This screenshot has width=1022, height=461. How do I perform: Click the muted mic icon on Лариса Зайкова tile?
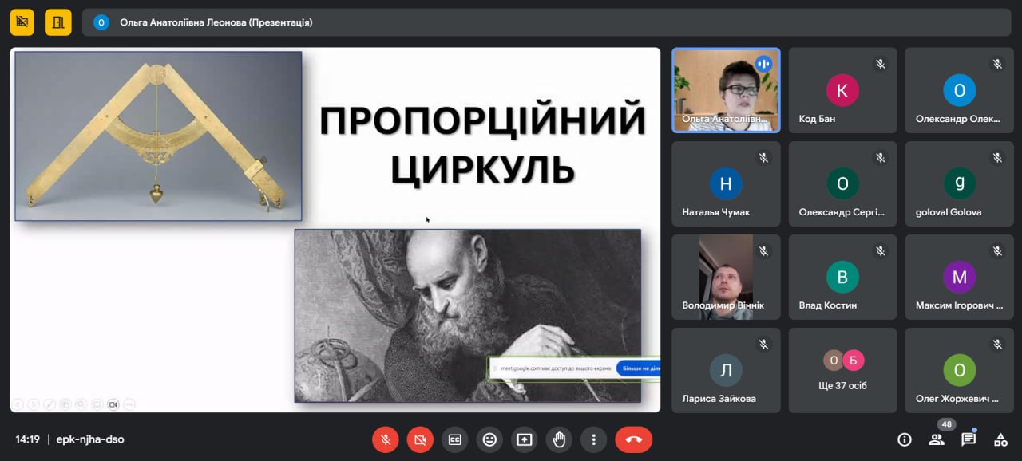(764, 344)
